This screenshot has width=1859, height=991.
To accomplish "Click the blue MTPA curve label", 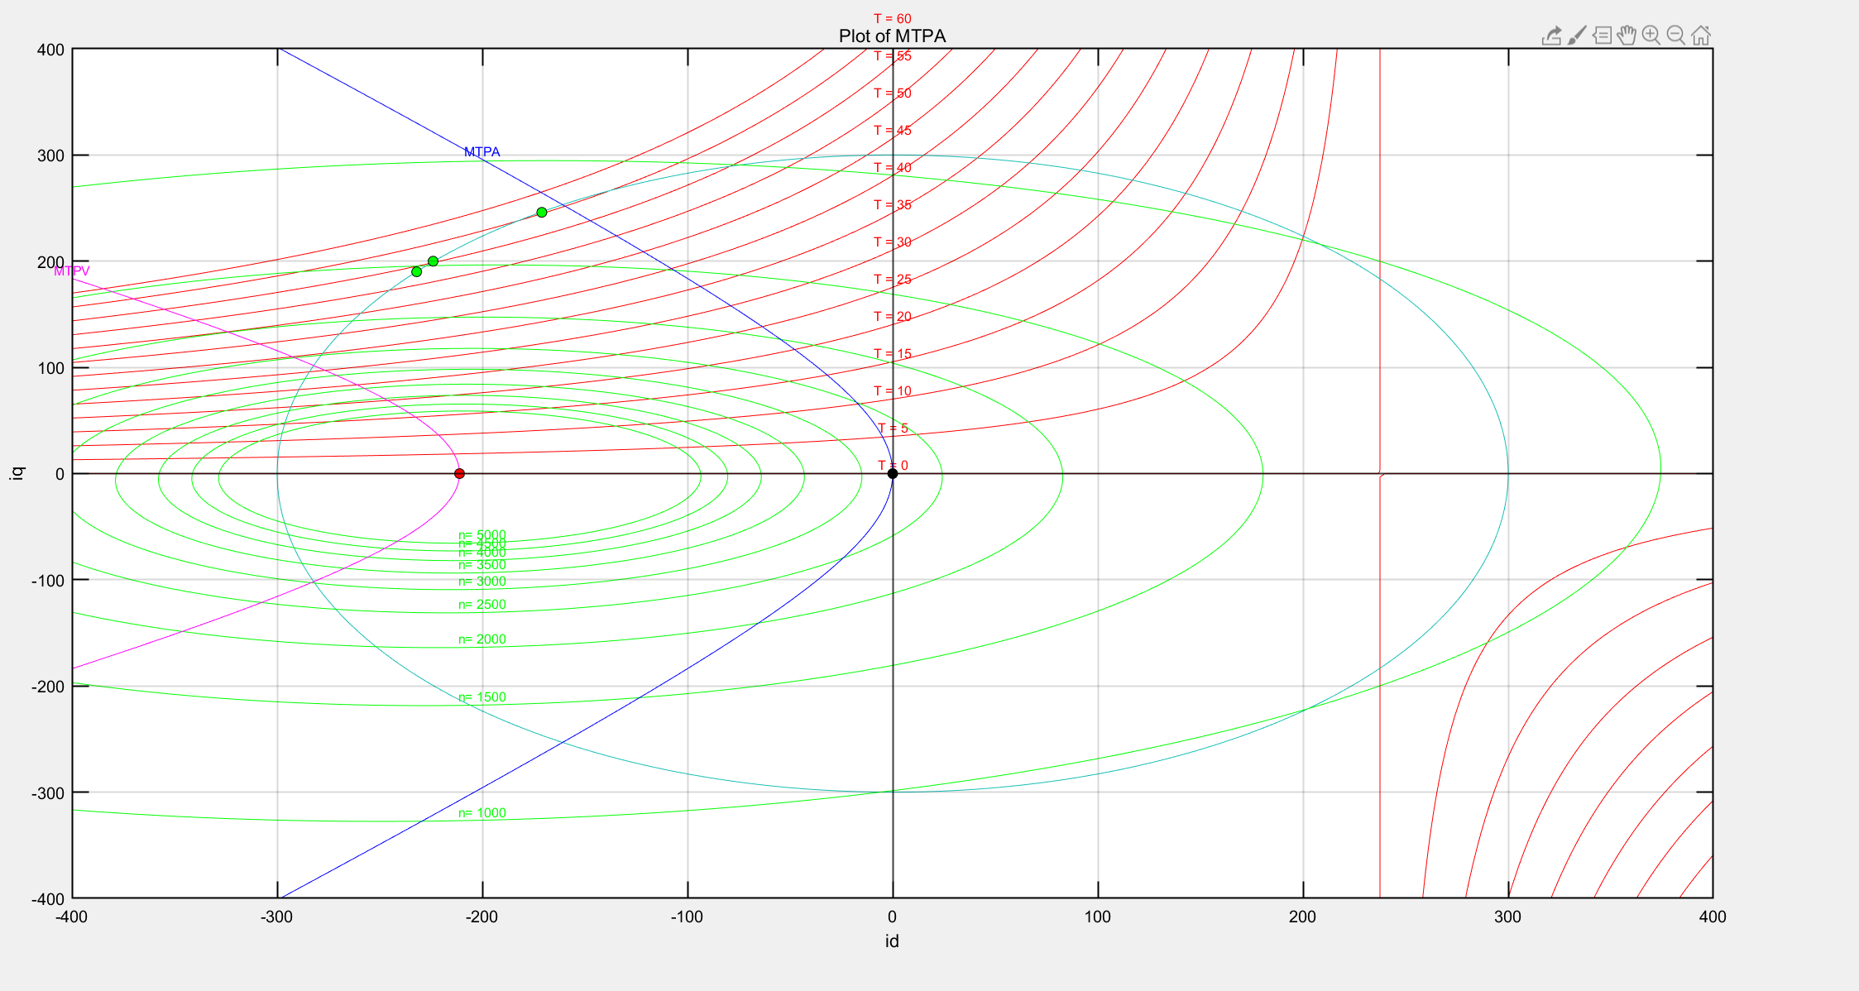I will tap(482, 152).
